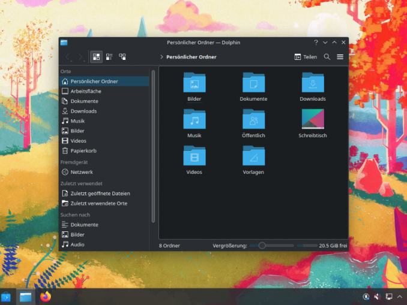Click the Teilen split view button
The height and width of the screenshot is (305, 407).
click(x=306, y=57)
